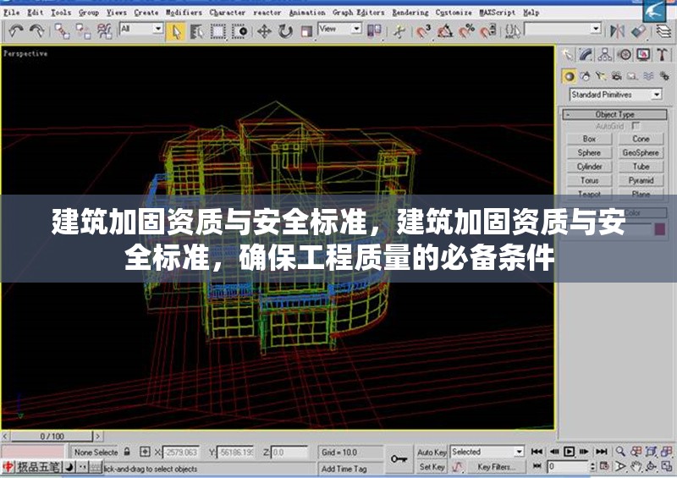The image size is (677, 478).
Task: Select the Helpers category icon
Action: click(x=632, y=76)
